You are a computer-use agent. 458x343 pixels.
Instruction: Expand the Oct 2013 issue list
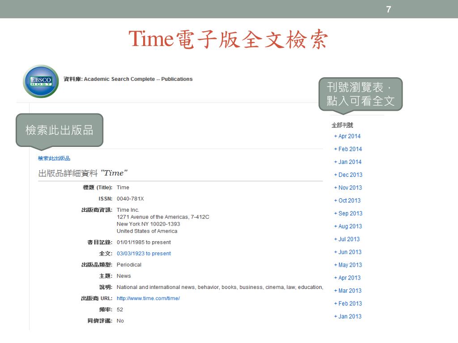point(347,201)
